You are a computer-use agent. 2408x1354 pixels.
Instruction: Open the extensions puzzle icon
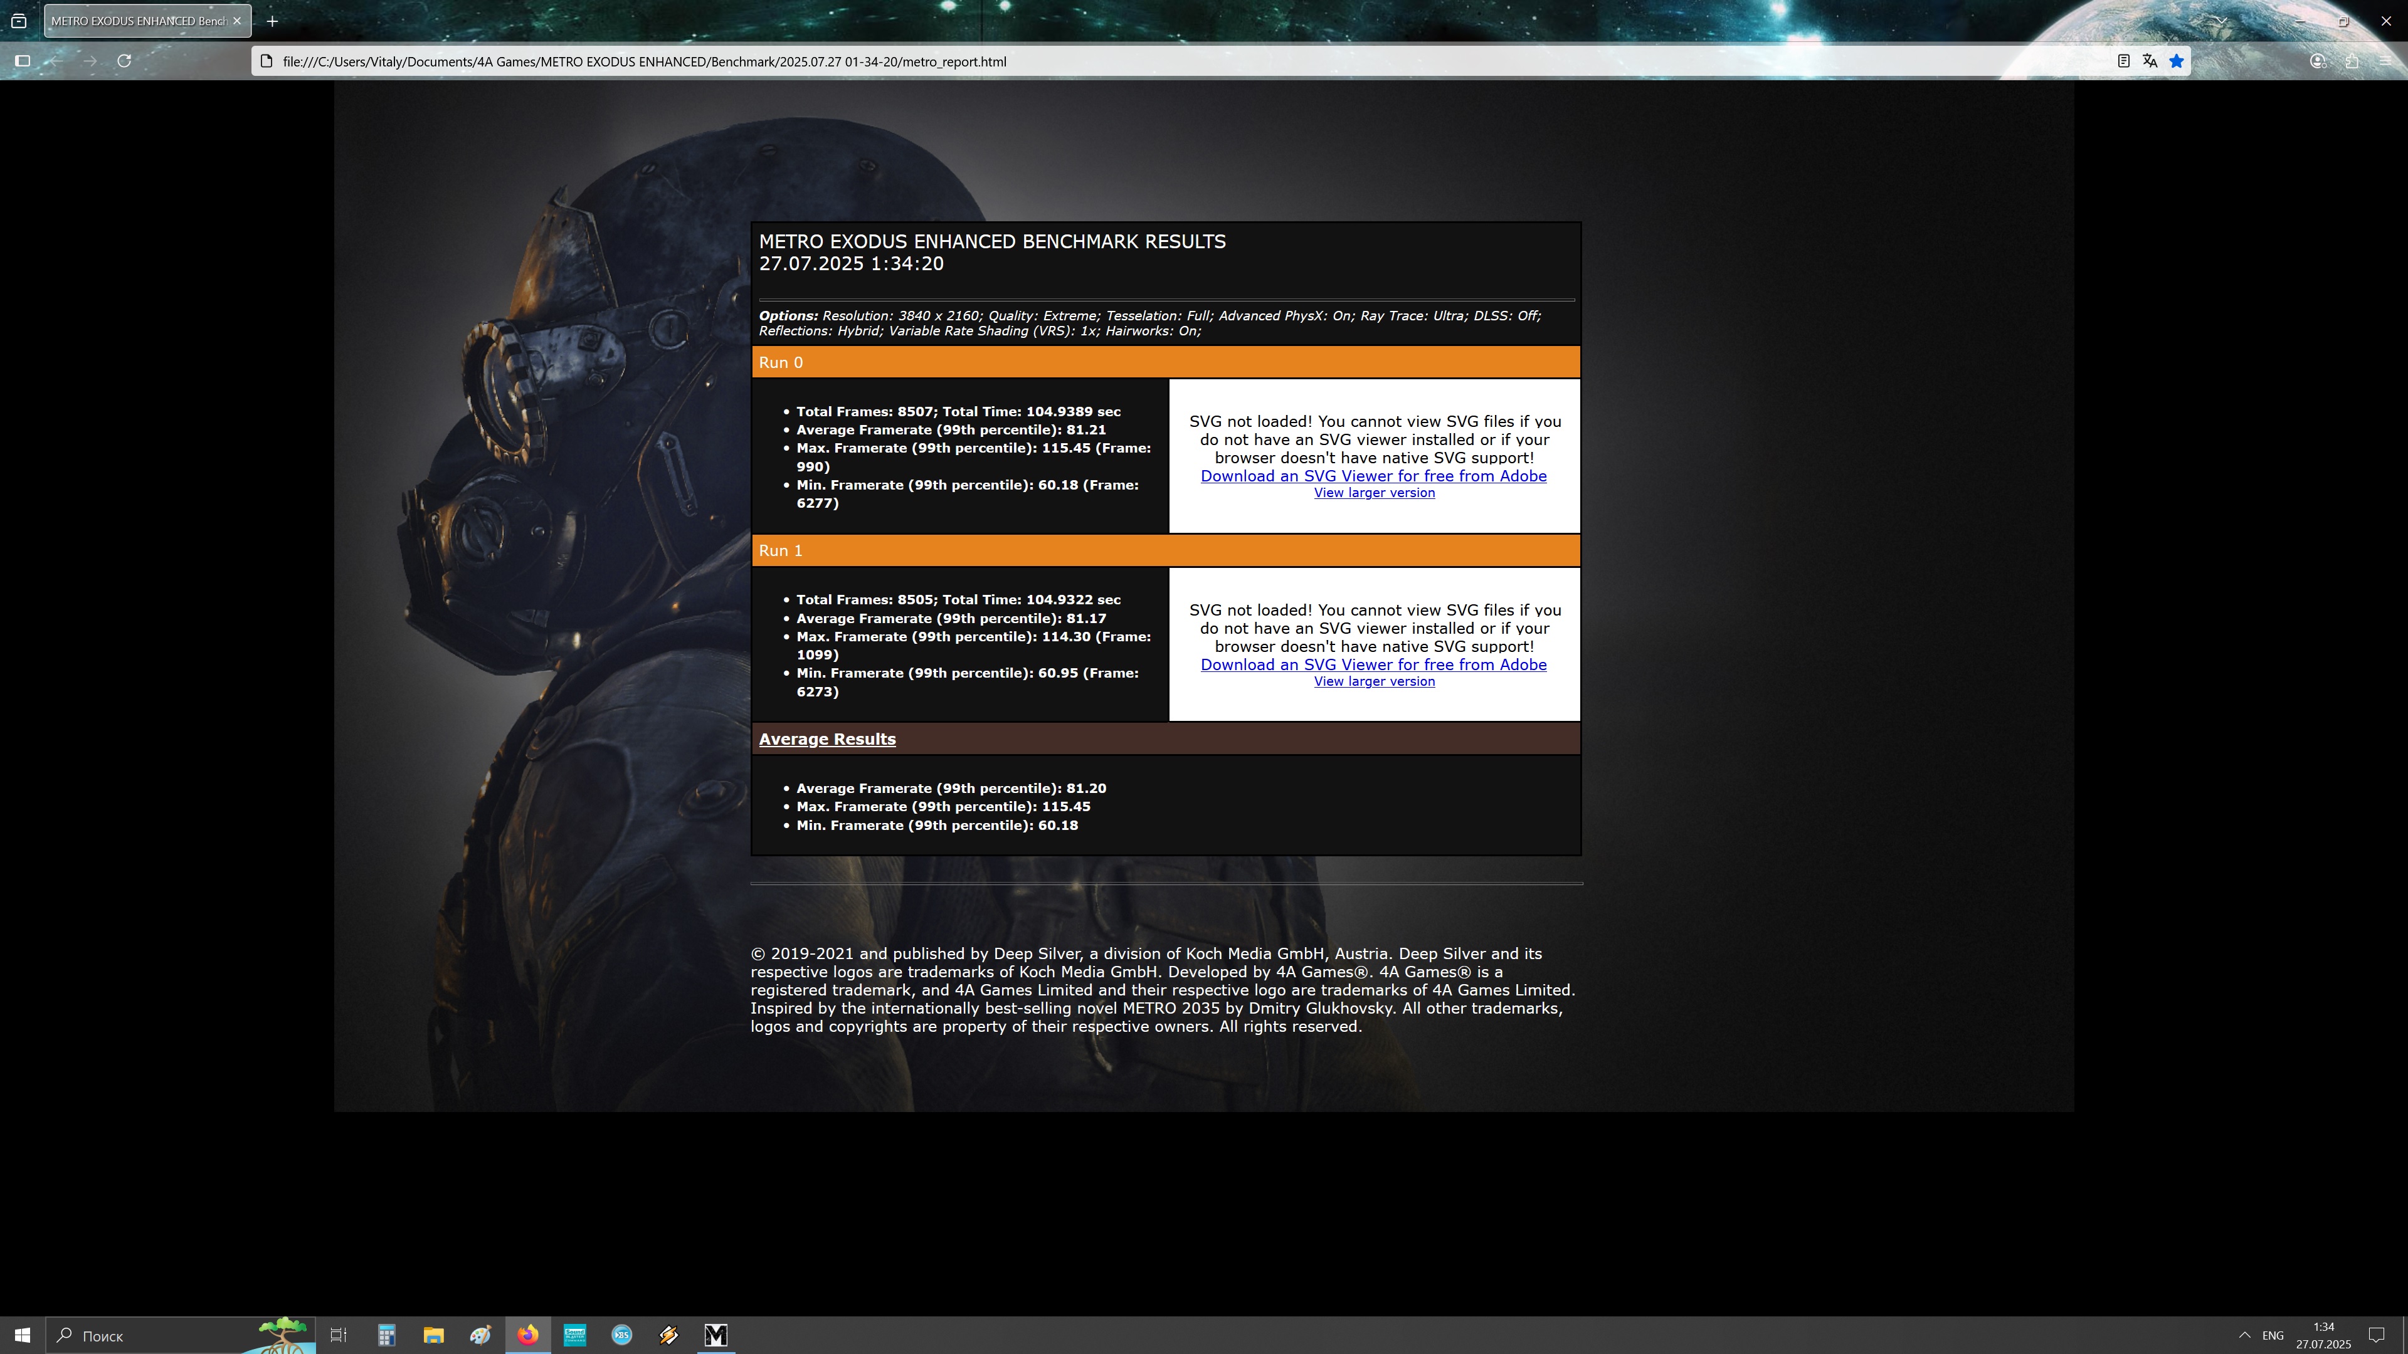2352,61
